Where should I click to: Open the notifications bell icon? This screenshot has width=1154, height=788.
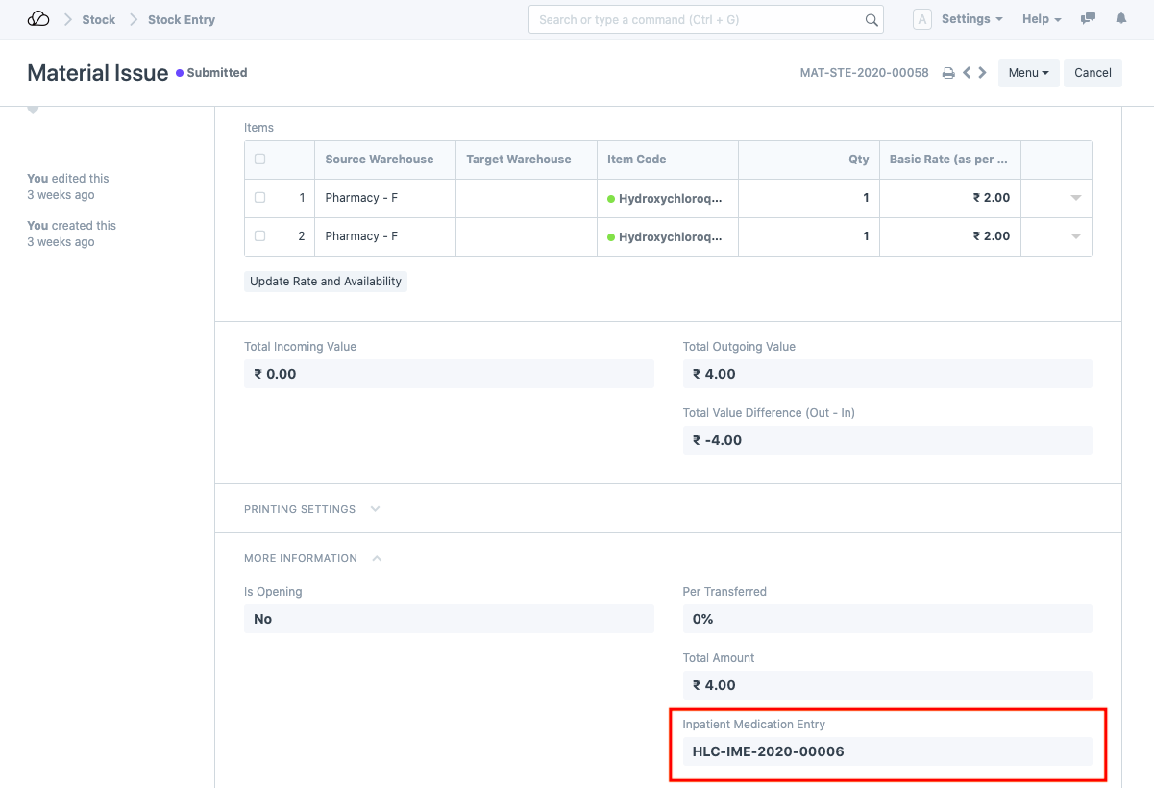(x=1120, y=19)
